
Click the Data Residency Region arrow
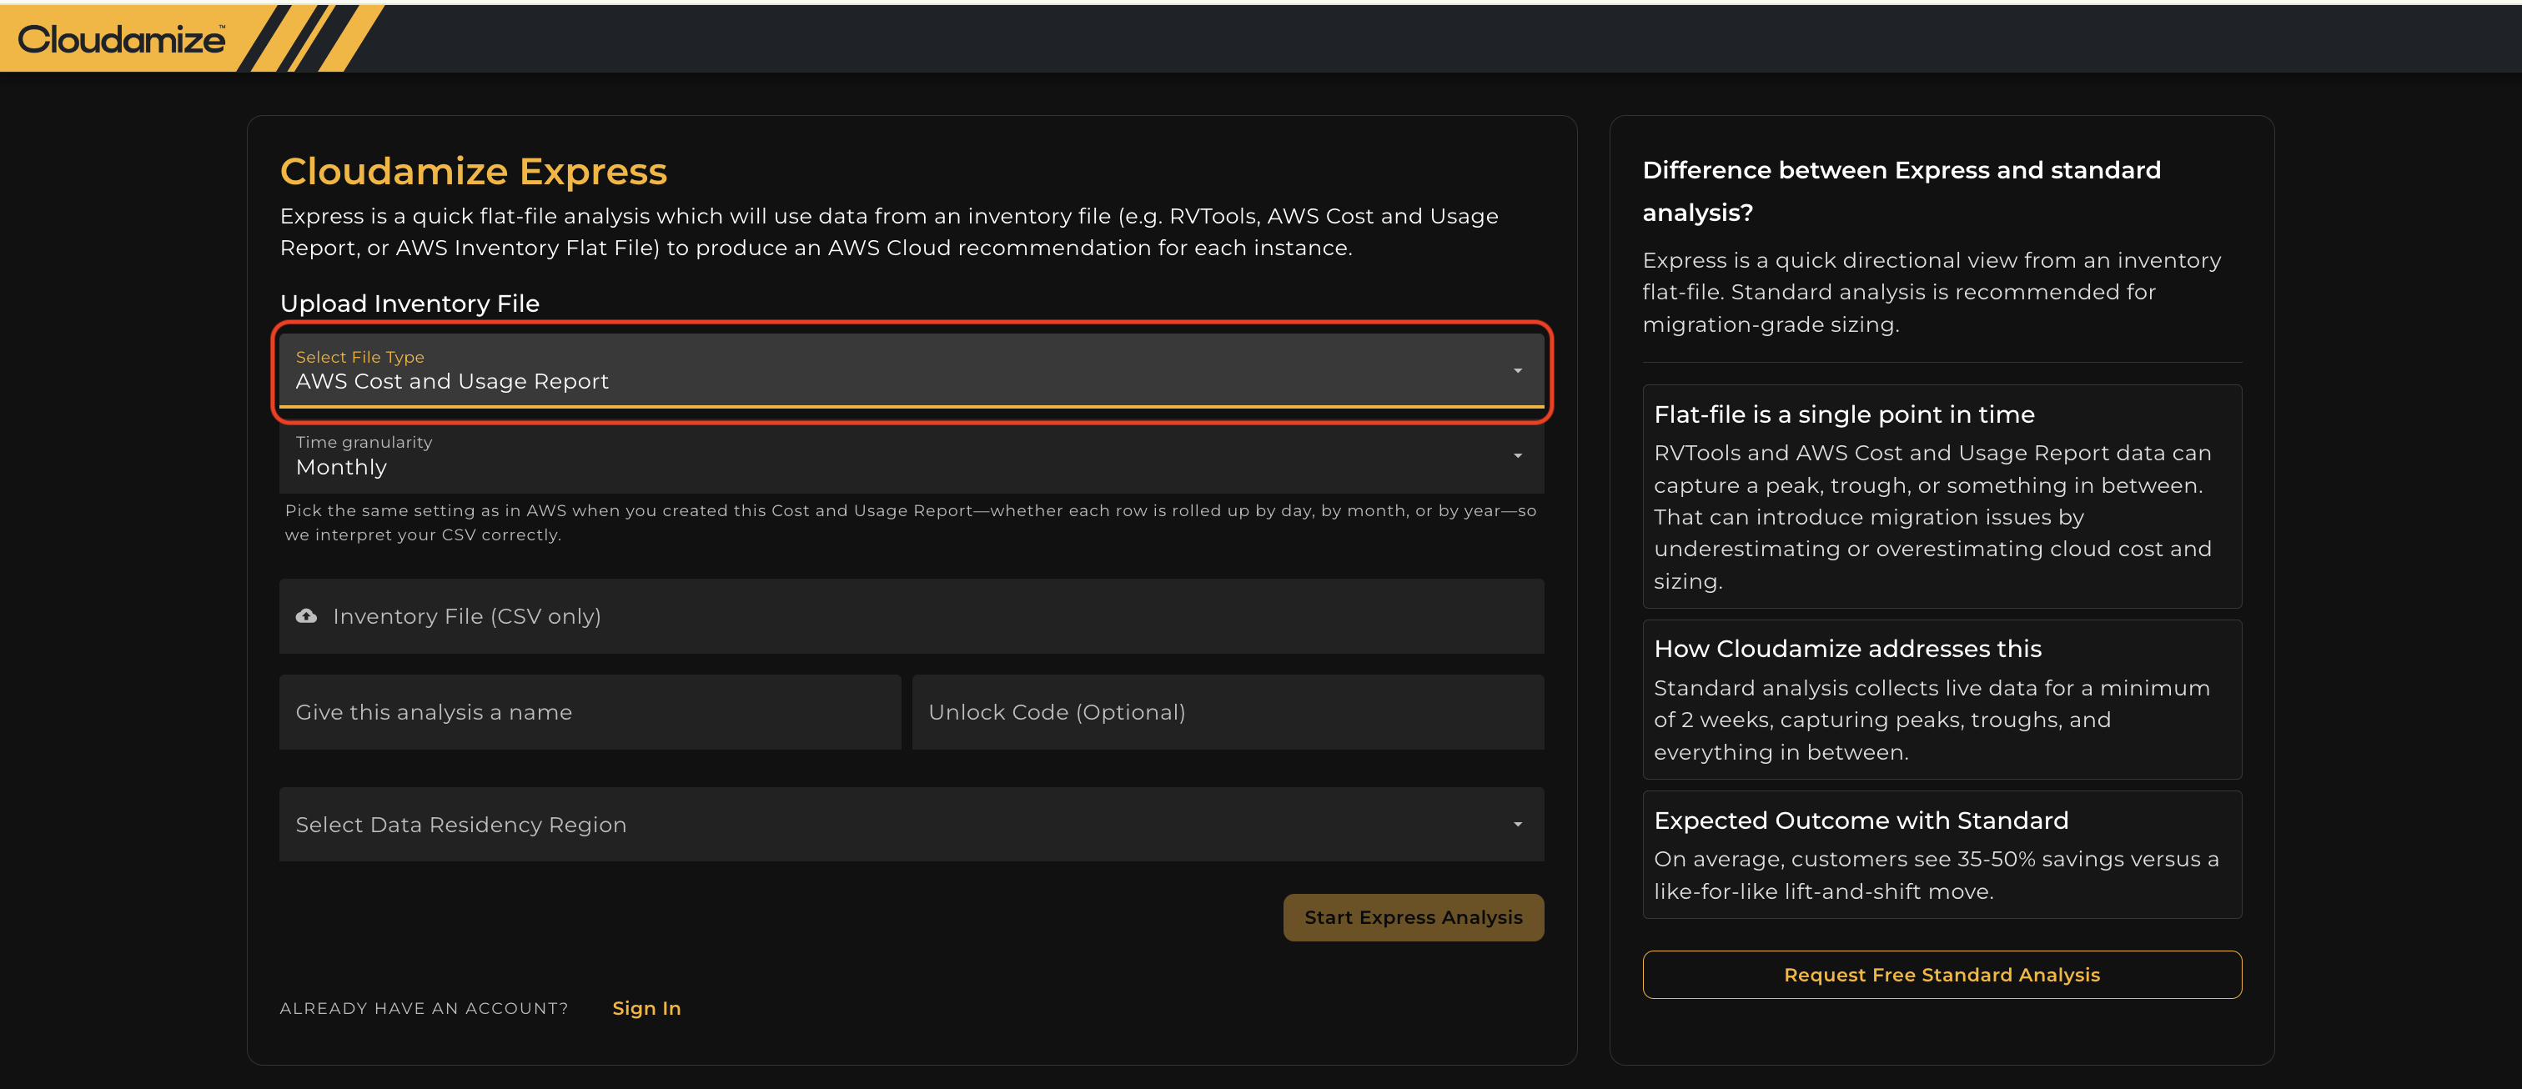click(1518, 824)
